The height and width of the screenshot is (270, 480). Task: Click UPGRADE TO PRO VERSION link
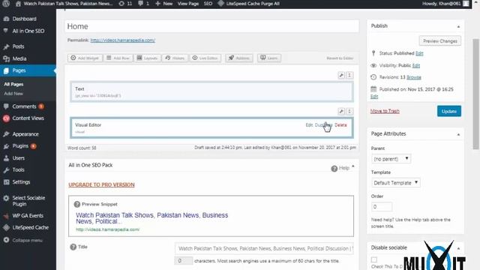click(102, 184)
